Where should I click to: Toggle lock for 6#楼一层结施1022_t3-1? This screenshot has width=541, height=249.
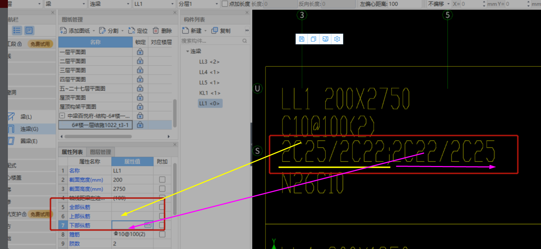click(x=140, y=125)
